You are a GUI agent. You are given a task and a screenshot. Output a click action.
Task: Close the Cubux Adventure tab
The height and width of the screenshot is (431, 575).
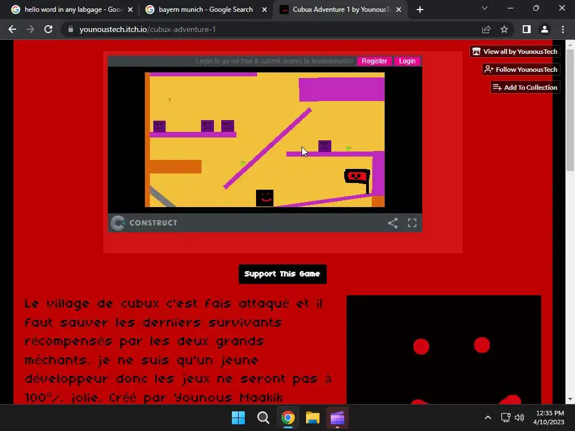(399, 10)
